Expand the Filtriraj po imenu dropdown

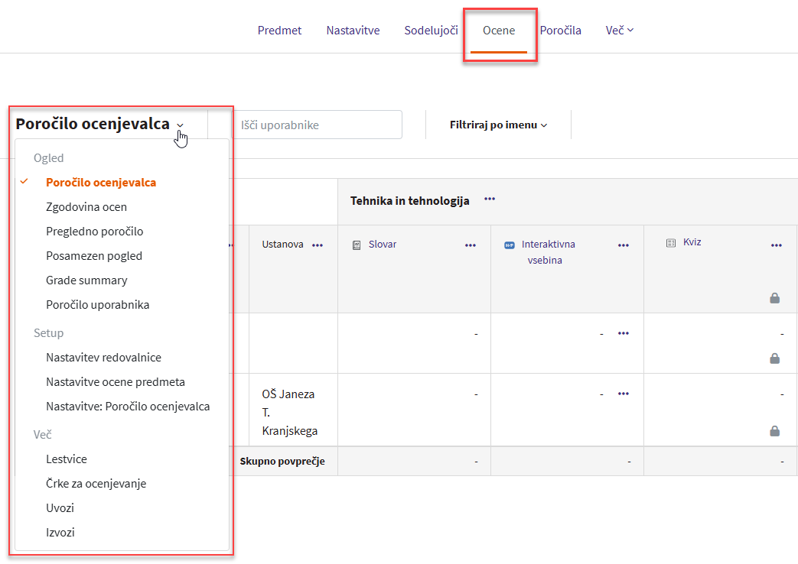click(498, 125)
